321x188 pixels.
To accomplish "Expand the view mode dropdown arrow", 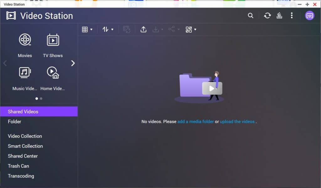I will pos(91,30).
